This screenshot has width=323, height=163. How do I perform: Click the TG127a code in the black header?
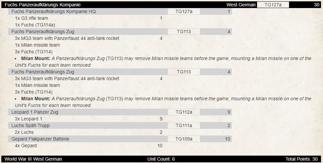[273, 5]
